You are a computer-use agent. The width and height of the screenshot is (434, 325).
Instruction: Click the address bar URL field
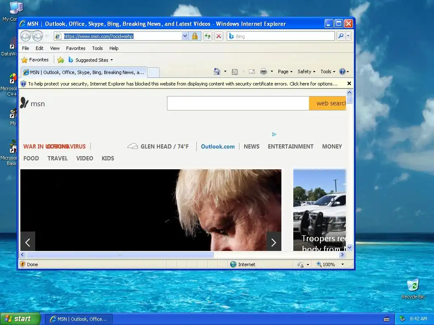point(118,36)
